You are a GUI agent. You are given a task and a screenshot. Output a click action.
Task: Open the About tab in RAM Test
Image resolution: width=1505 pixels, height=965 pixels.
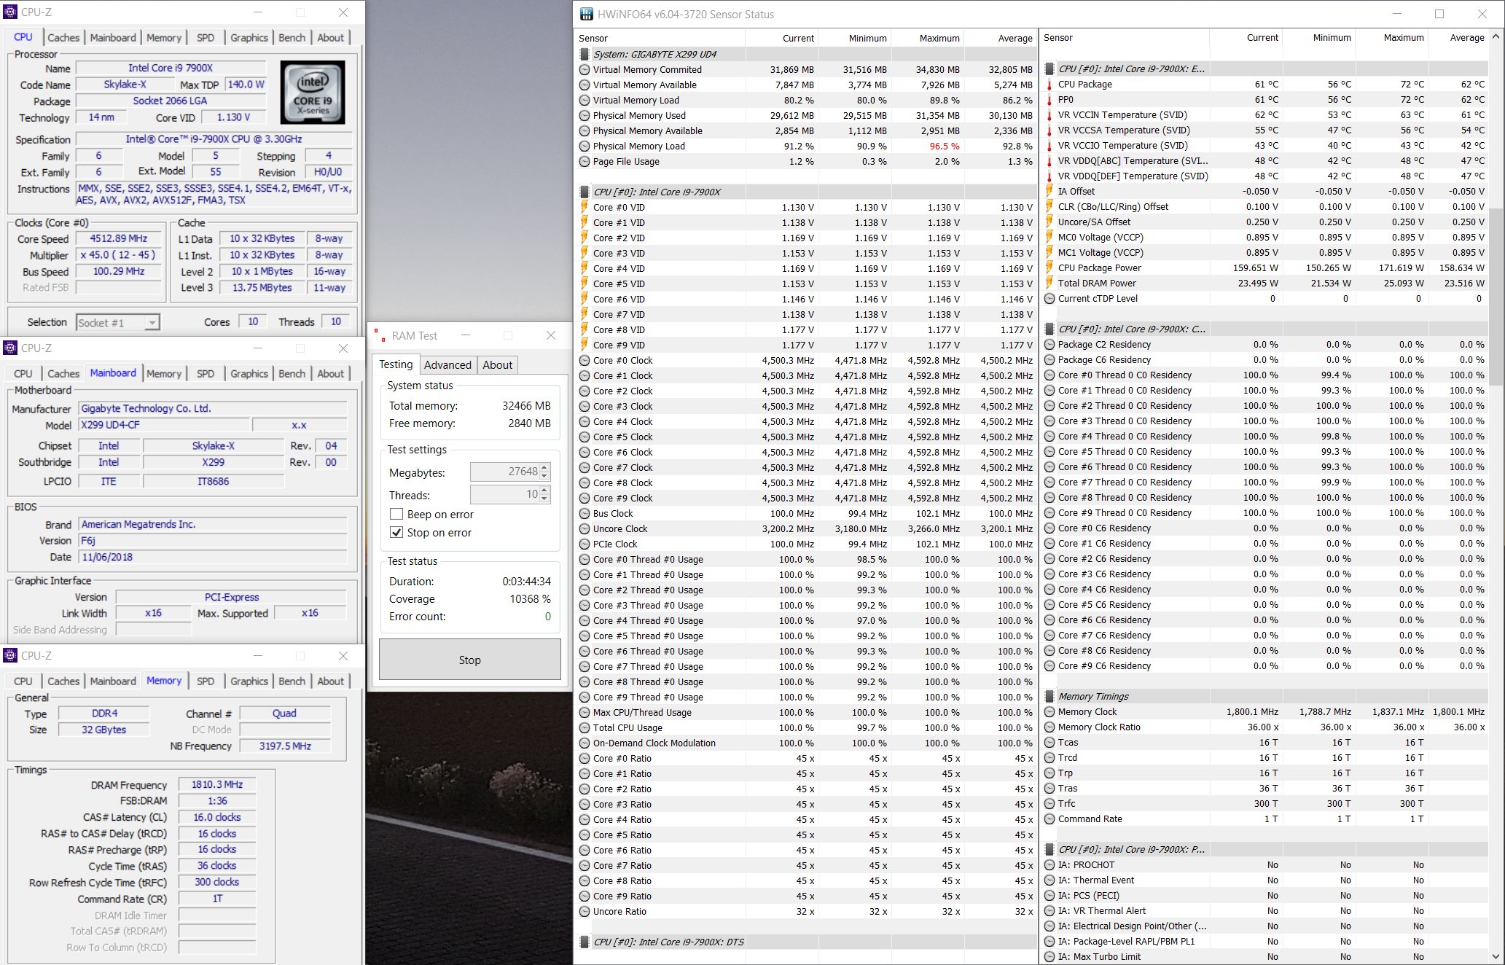coord(497,365)
